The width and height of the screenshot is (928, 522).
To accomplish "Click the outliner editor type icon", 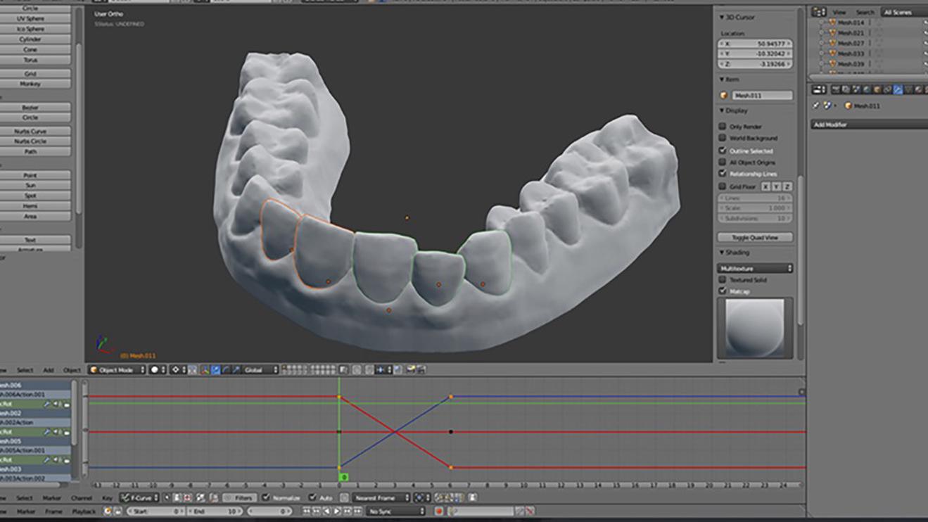I will pos(819,12).
